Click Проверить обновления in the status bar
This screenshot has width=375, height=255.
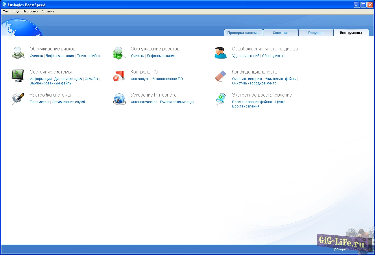pyautogui.click(x=351, y=249)
